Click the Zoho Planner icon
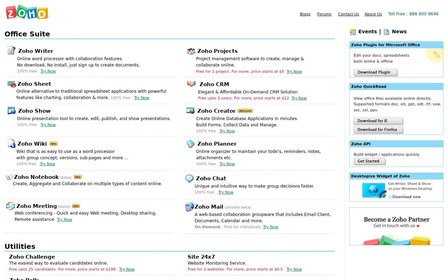Image resolution: width=448 pixels, height=280 pixels. tap(191, 143)
